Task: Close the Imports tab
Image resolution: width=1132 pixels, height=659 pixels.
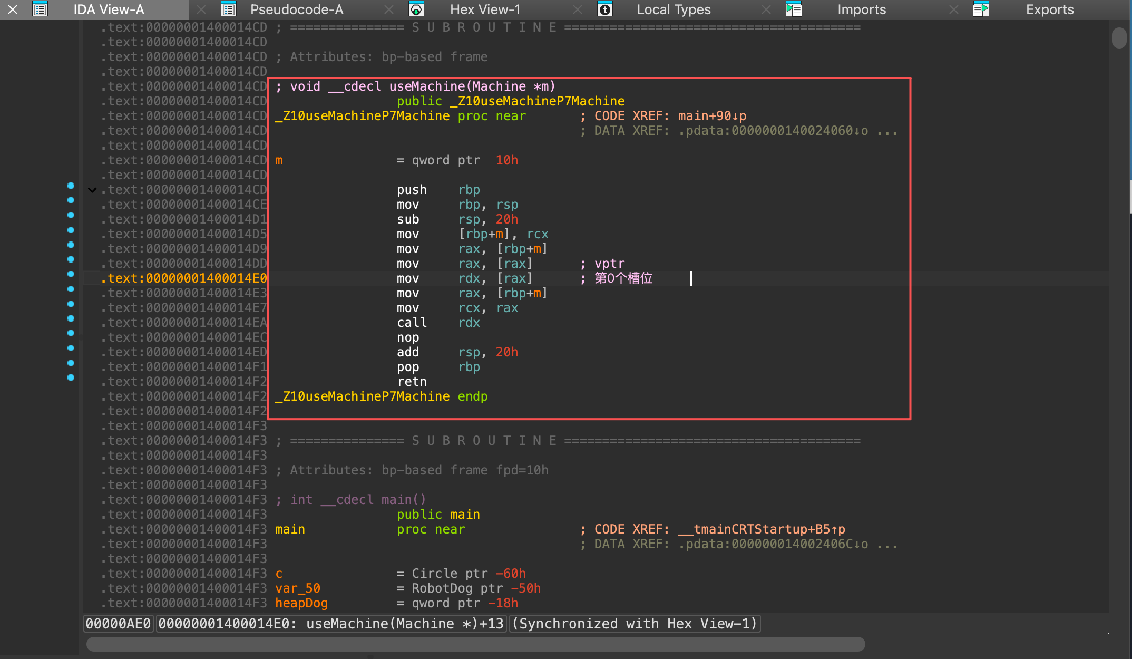Action: coord(766,9)
